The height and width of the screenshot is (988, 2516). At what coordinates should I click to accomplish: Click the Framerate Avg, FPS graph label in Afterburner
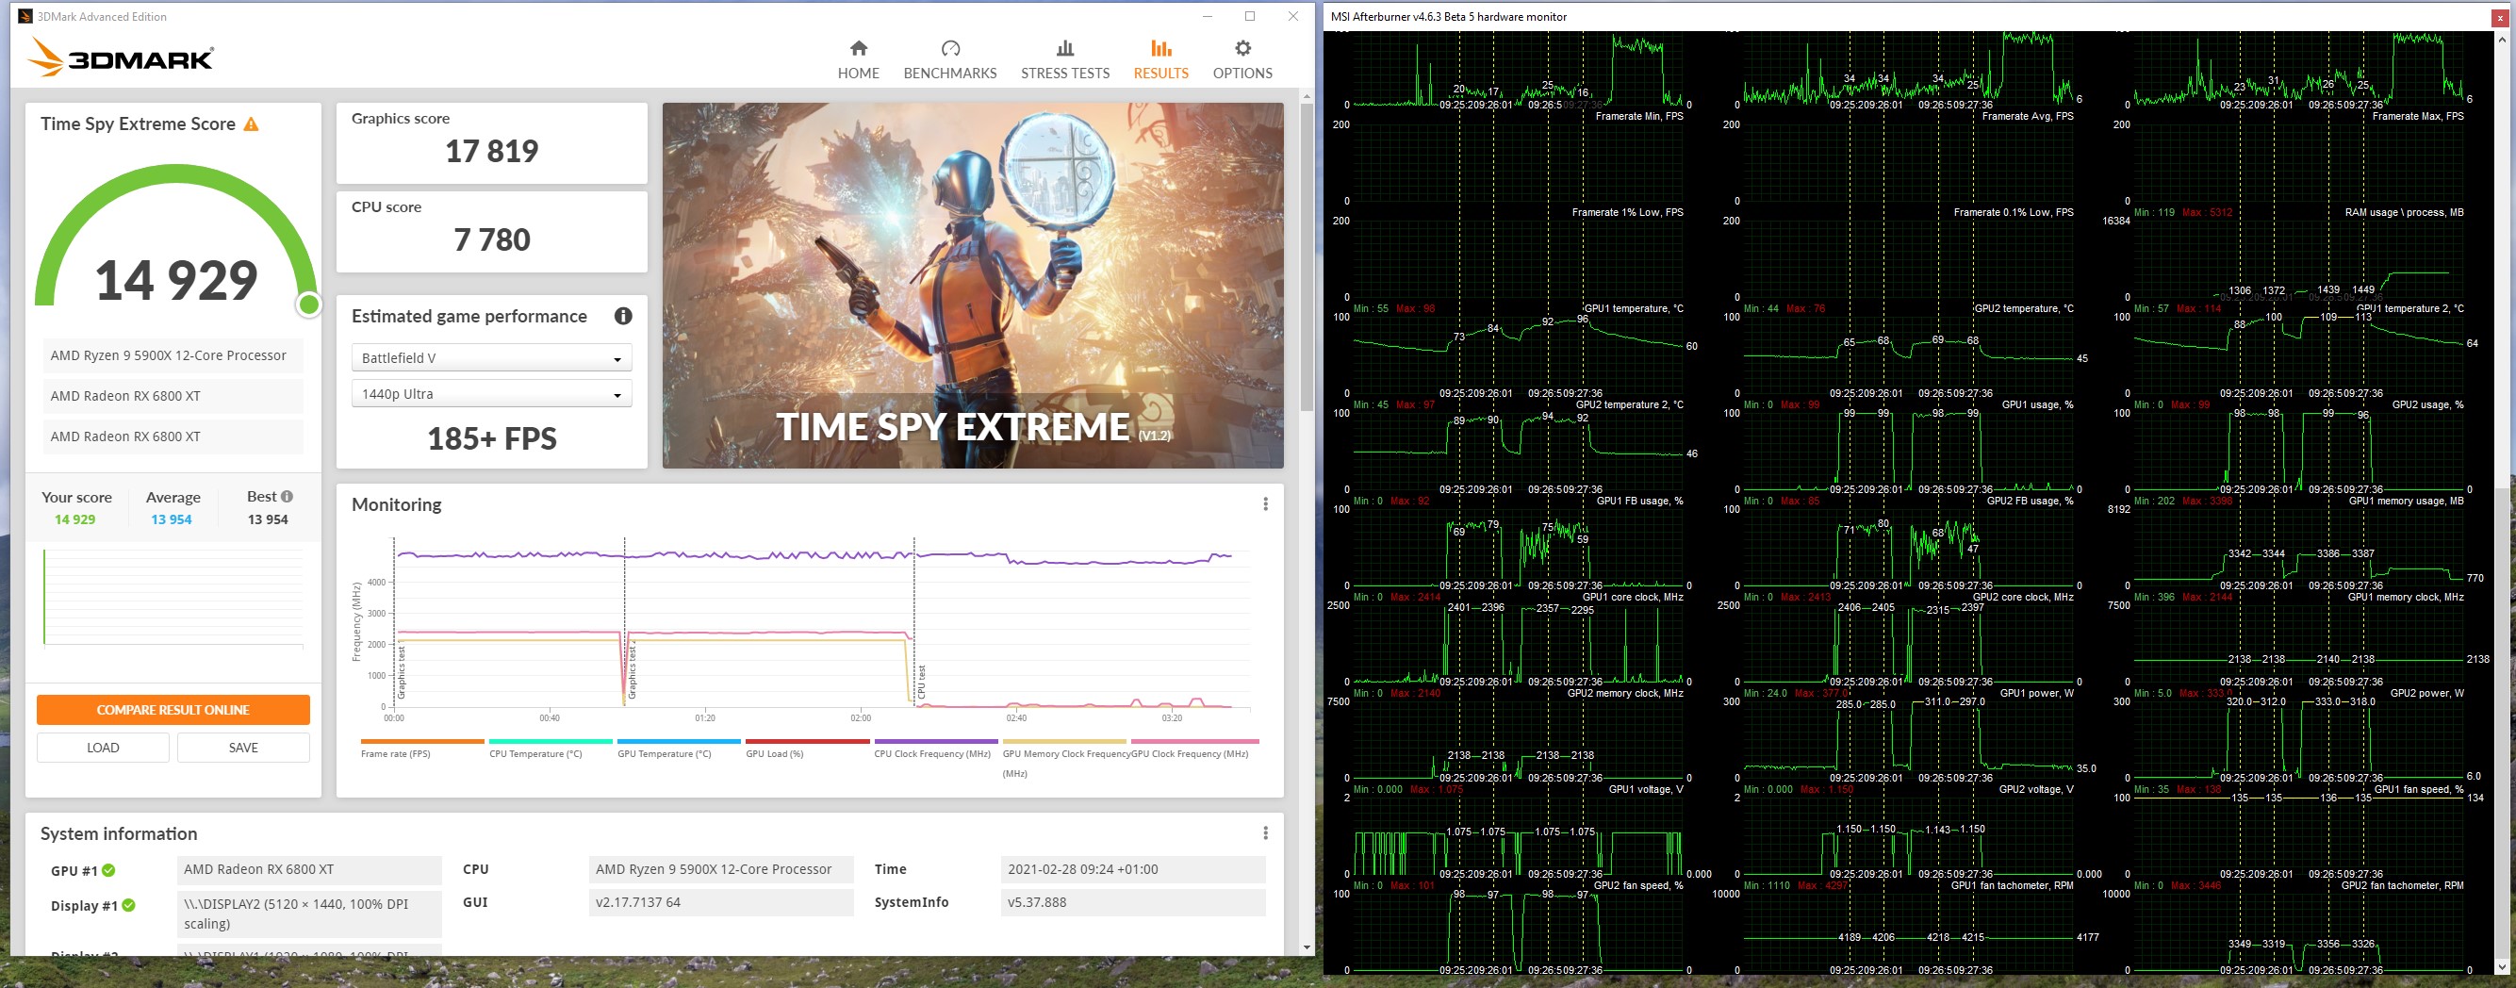coord(2028,116)
